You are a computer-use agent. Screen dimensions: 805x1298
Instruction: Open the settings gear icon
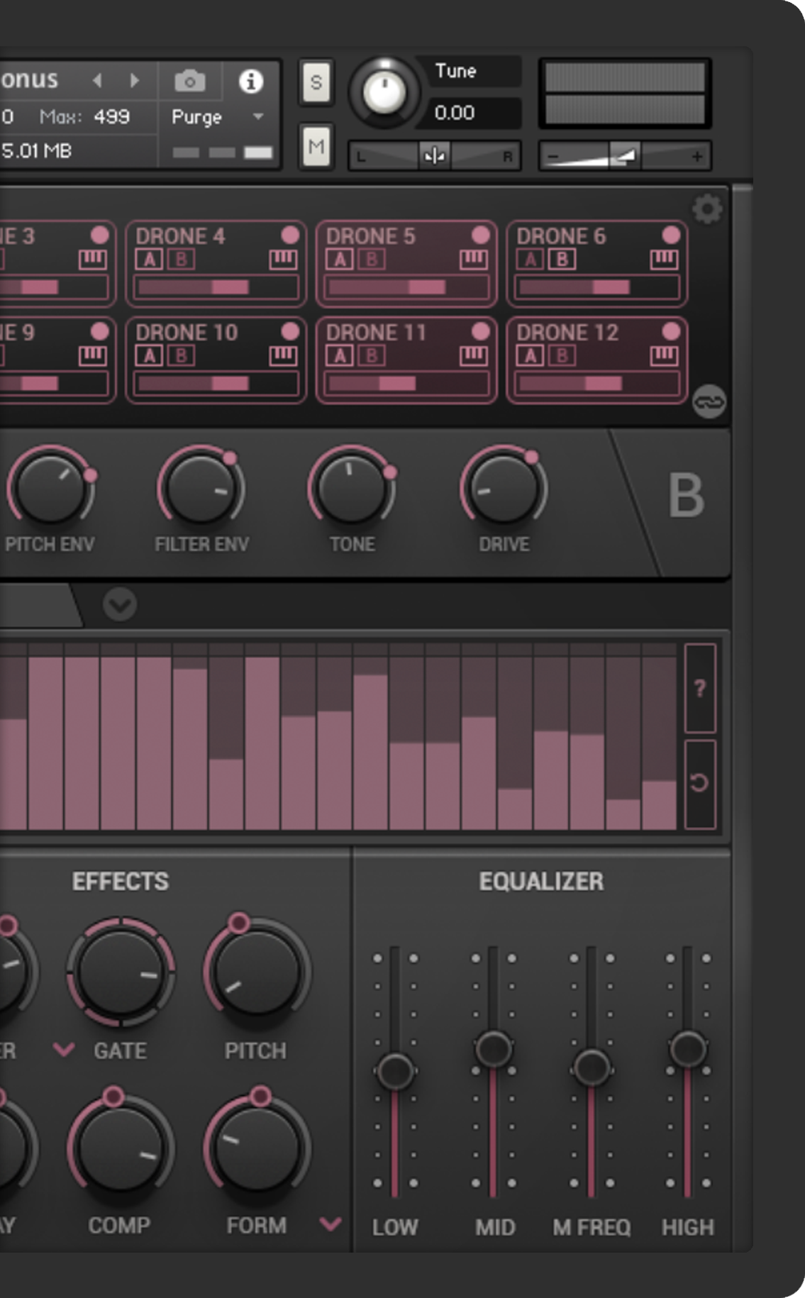(x=707, y=209)
